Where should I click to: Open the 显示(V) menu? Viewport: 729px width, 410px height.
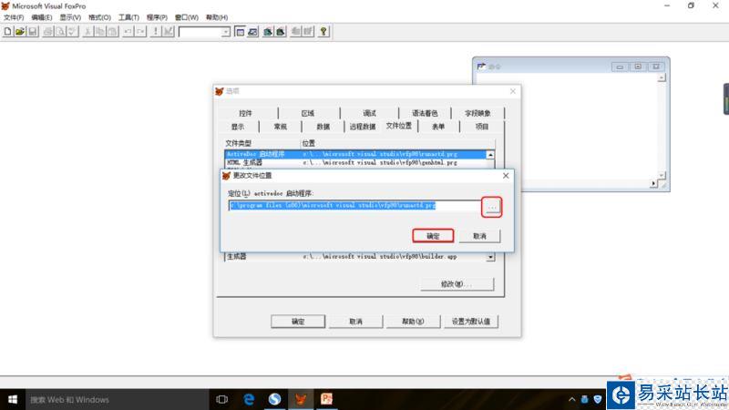(x=70, y=17)
